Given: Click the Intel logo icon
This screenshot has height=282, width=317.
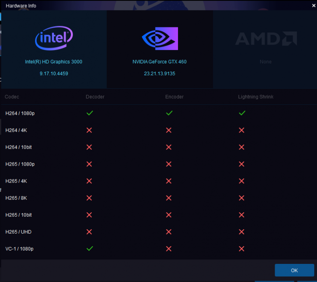Looking at the screenshot, I should click(54, 39).
